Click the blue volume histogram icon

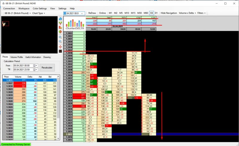click(60, 18)
